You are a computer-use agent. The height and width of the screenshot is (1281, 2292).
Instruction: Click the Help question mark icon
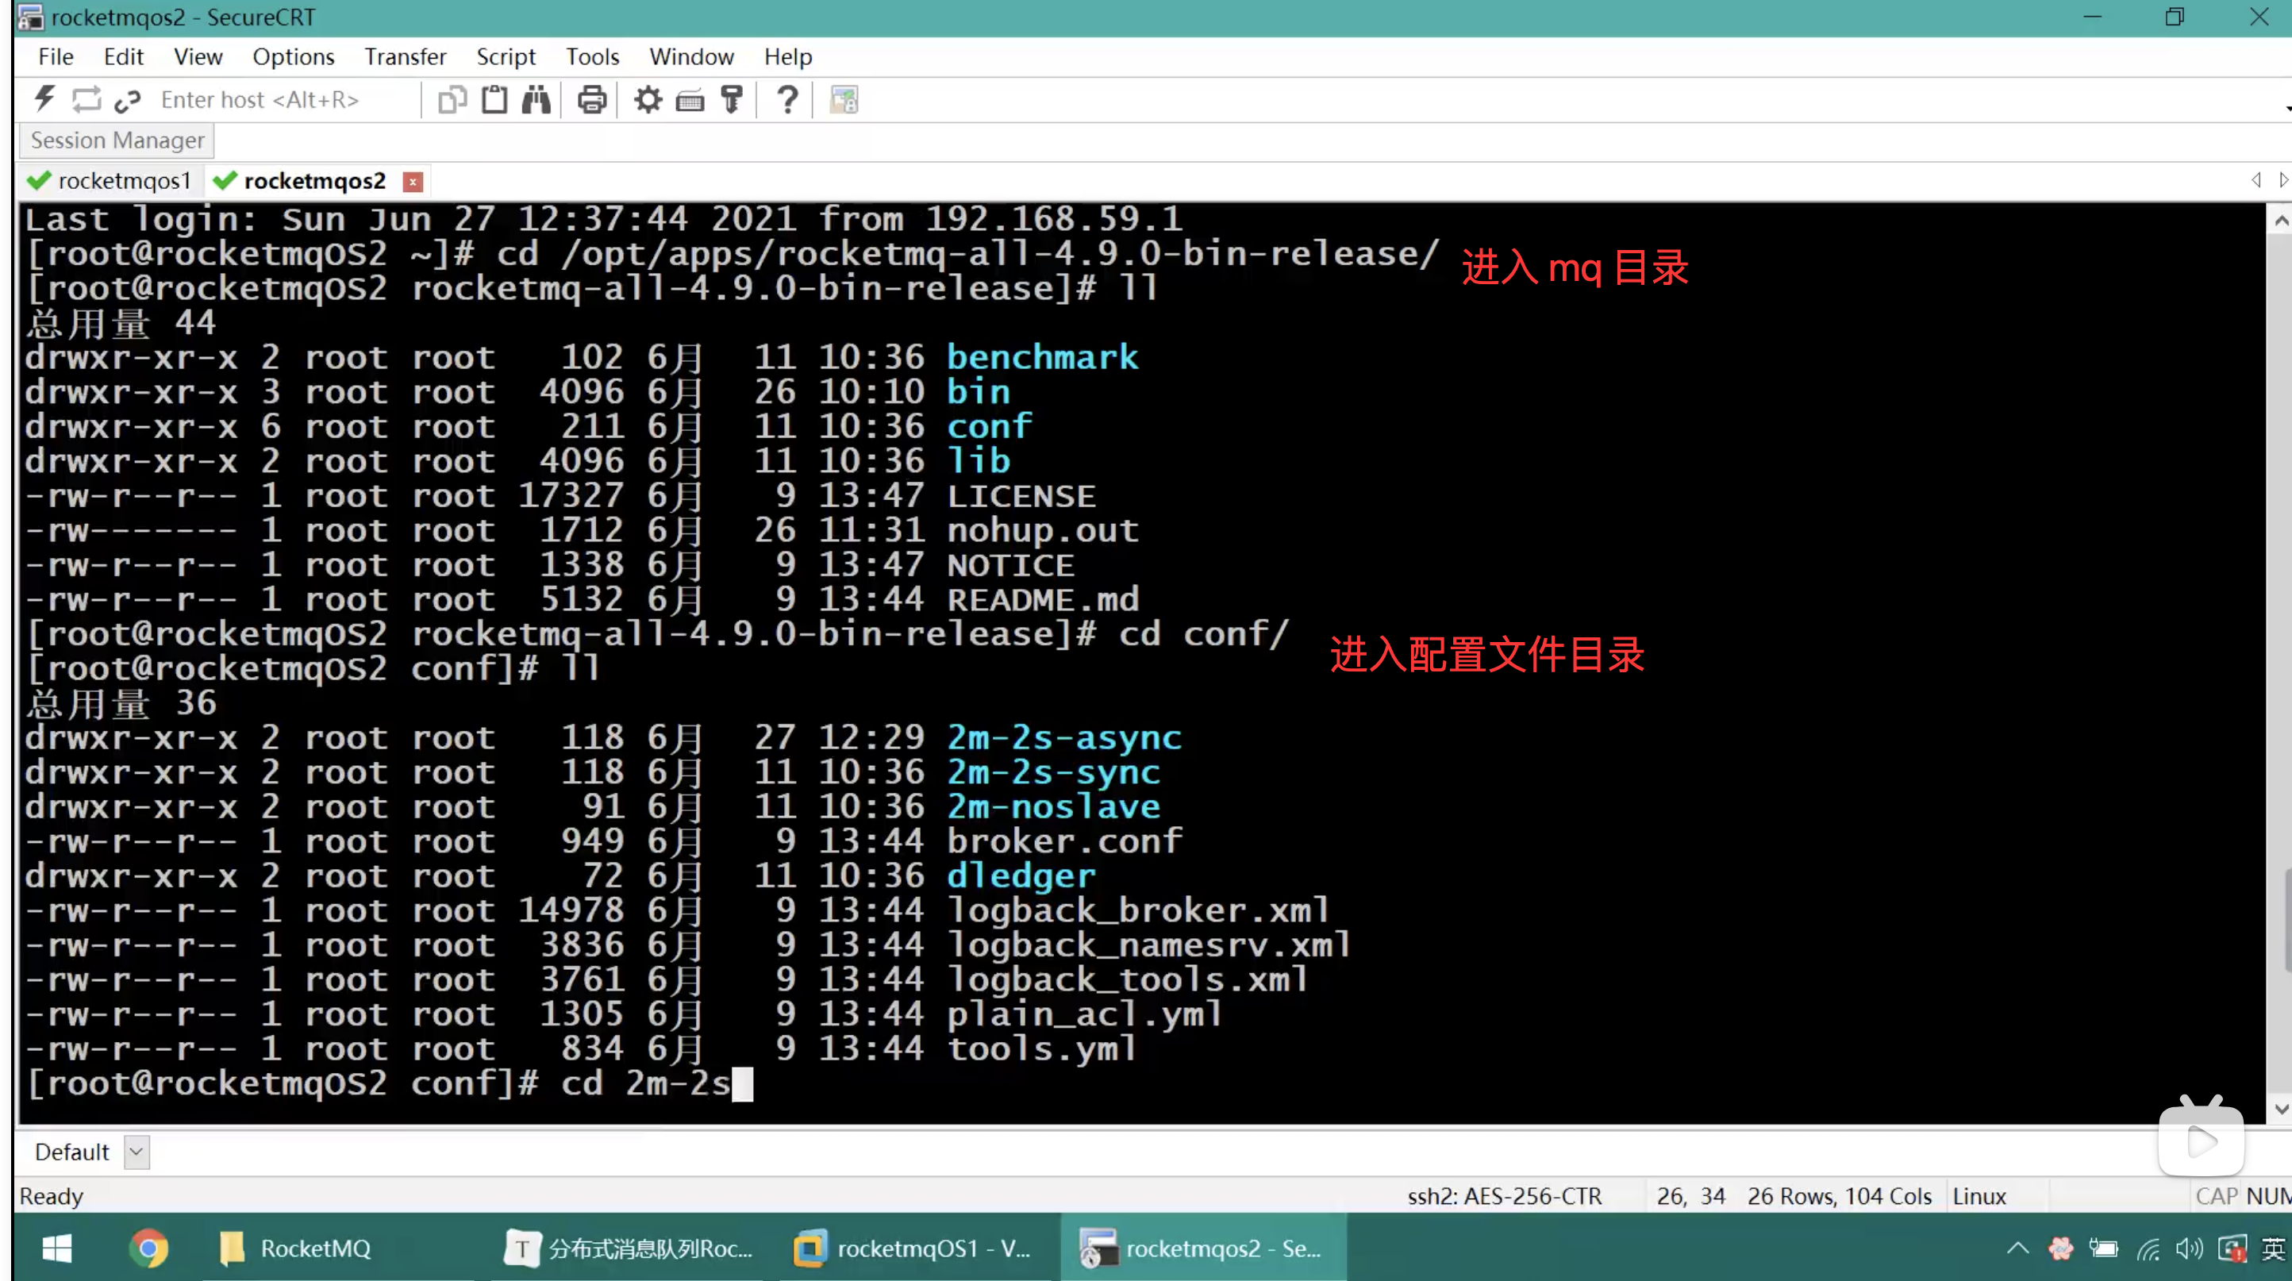click(x=787, y=98)
